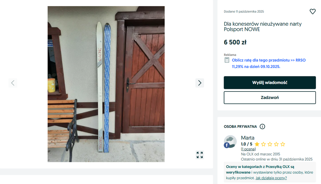
Task: Open seller name Marta
Action: pos(247,138)
